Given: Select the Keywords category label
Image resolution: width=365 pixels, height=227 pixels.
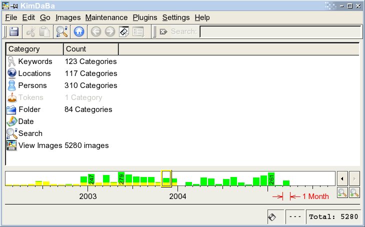Looking at the screenshot, I should point(35,61).
